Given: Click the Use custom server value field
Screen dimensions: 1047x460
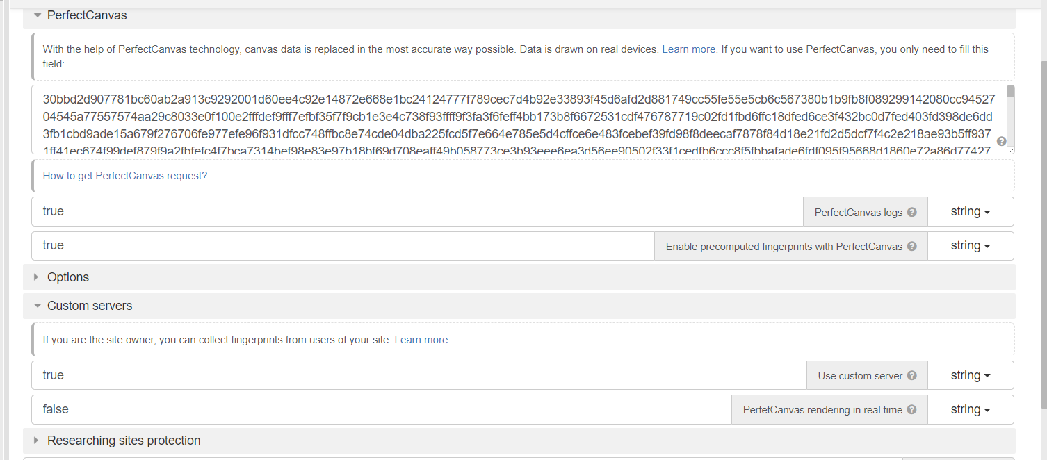Looking at the screenshot, I should 417,375.
